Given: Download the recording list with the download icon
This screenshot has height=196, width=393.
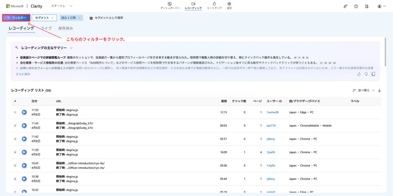Looking at the screenshot, I should (x=380, y=91).
